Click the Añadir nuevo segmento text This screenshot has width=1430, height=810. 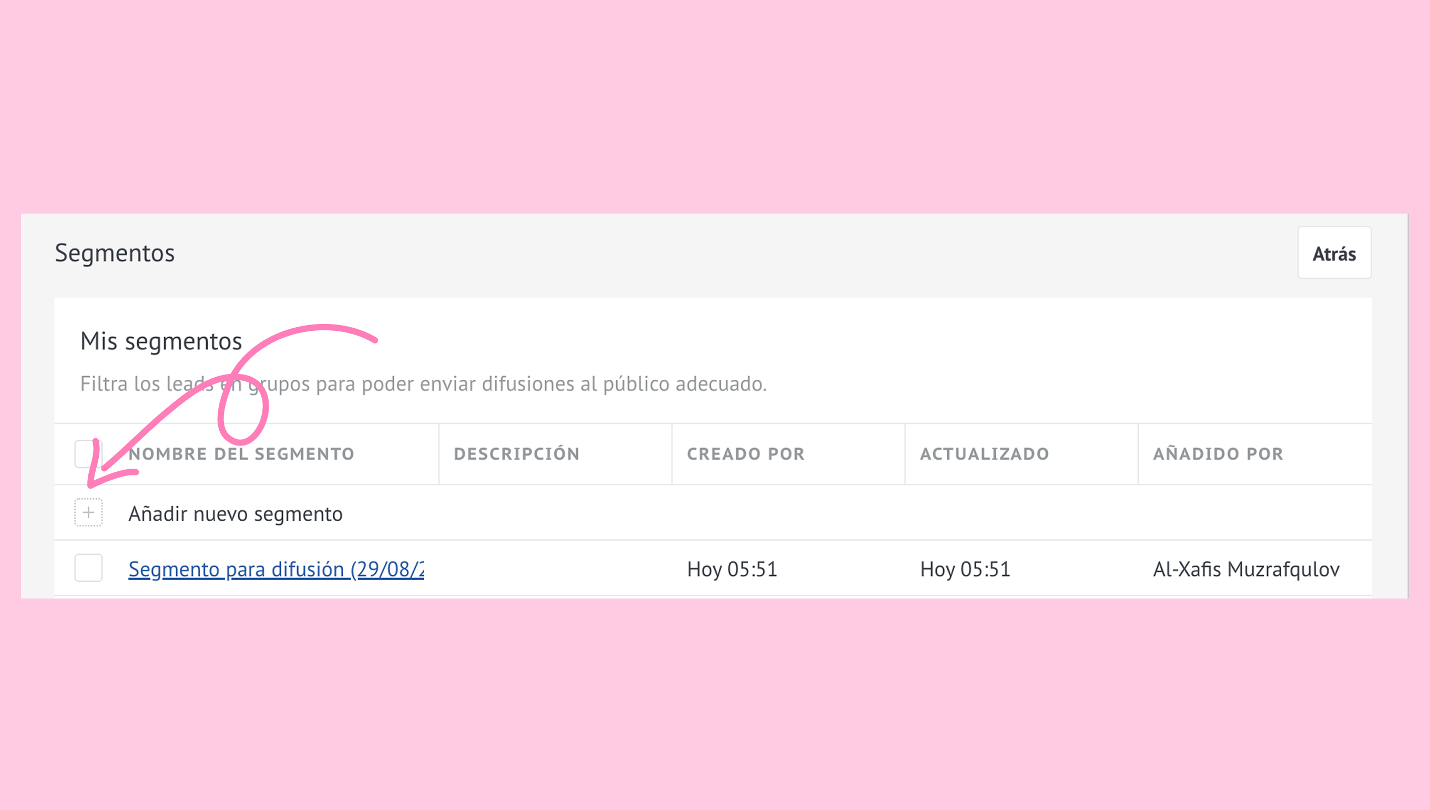coord(235,513)
